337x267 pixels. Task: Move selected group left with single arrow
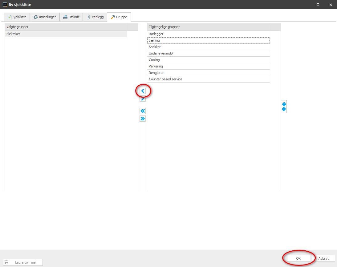pos(143,91)
